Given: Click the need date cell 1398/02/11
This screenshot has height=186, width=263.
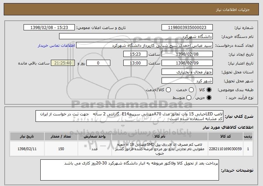Looking at the screenshot, I should pyautogui.click(x=27, y=149).
